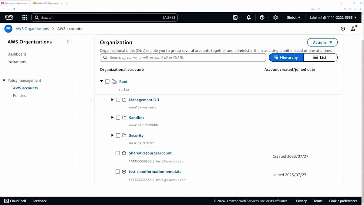
Task: Open Policies in the sidebar
Action: coord(19,96)
